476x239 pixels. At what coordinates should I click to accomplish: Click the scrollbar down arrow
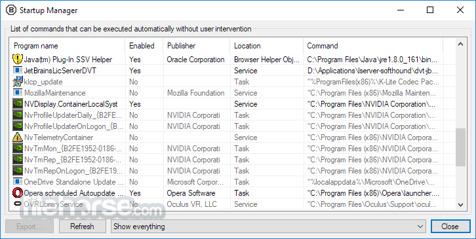pyautogui.click(x=460, y=205)
